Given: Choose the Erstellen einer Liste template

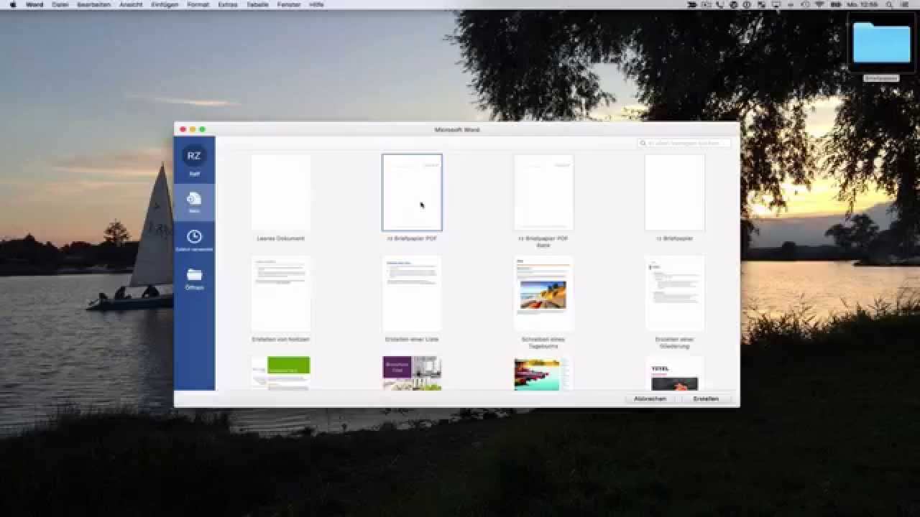Looking at the screenshot, I should click(412, 294).
